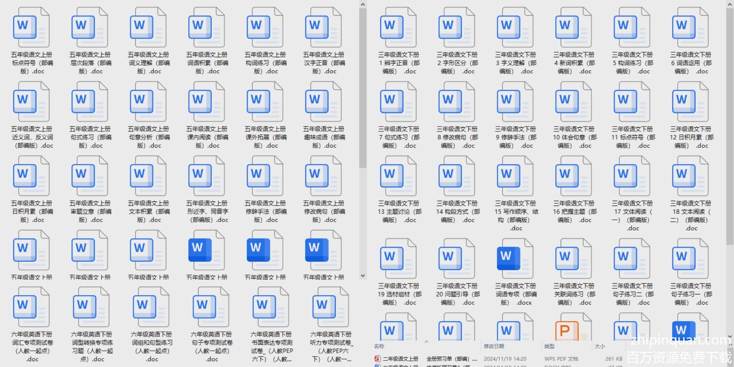Select the 六年级英语下册 词汇专项测试卷 file icon
734x367 pixels.
[x=32, y=307]
